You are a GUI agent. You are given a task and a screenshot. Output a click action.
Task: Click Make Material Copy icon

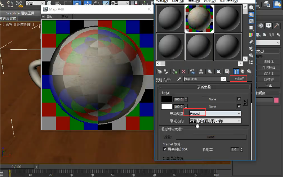pyautogui.click(x=193, y=72)
